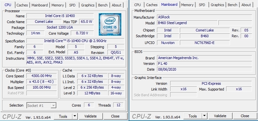The width and height of the screenshot is (258, 121).
Task: Select Mainboard tab in right window
Action: (169, 4)
